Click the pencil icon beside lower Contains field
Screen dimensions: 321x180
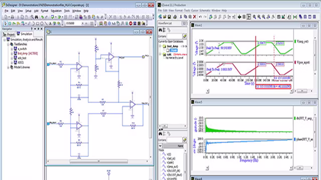pos(185,140)
